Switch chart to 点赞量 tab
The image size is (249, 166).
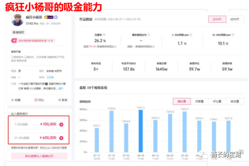200,101
